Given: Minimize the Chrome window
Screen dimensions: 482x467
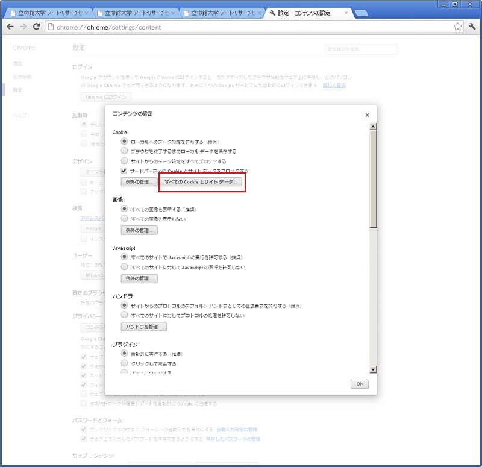Looking at the screenshot, I should 443,4.
